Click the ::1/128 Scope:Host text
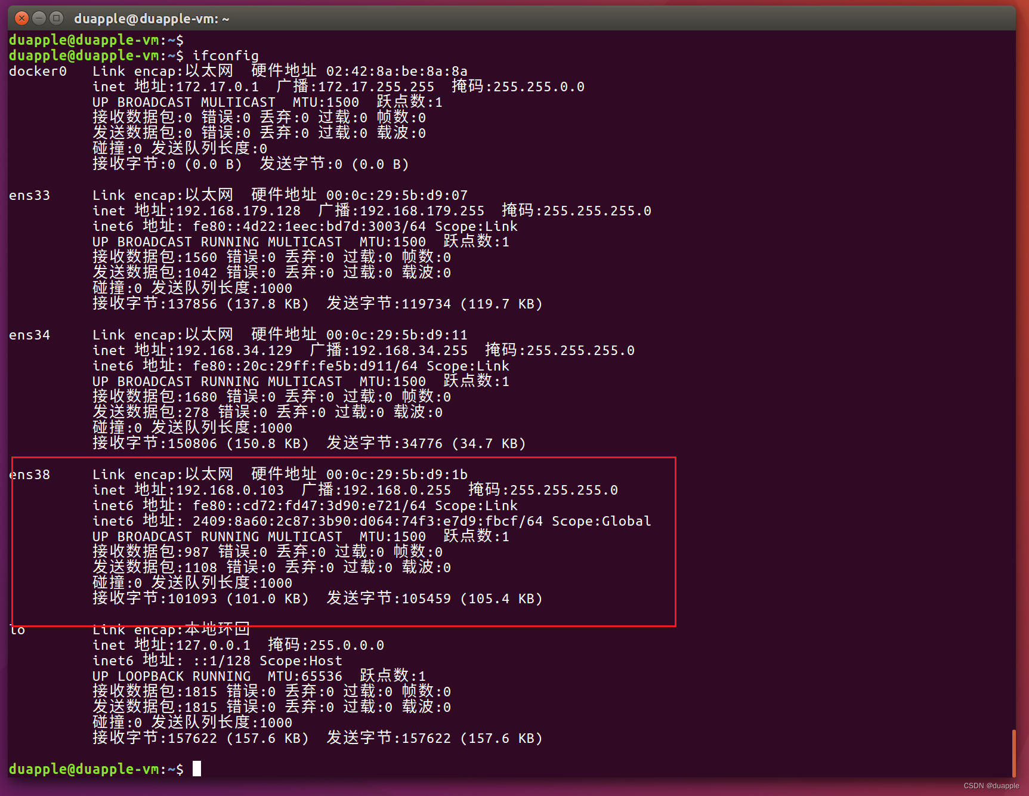1029x796 pixels. [x=267, y=661]
